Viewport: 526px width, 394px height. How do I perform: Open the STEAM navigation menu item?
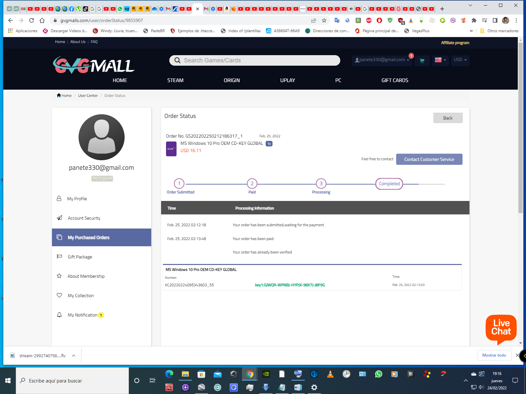pos(175,80)
